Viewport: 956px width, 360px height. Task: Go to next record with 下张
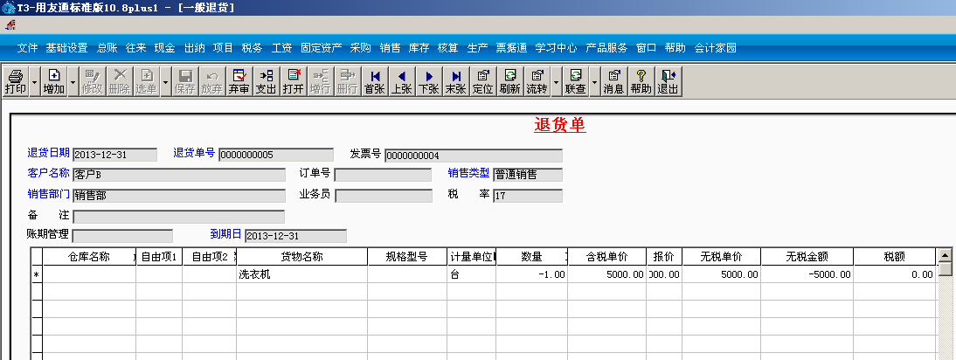tap(428, 81)
